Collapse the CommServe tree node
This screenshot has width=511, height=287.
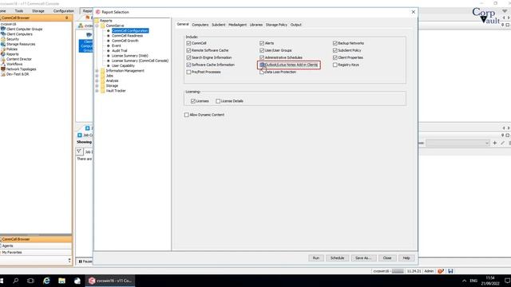coord(97,26)
